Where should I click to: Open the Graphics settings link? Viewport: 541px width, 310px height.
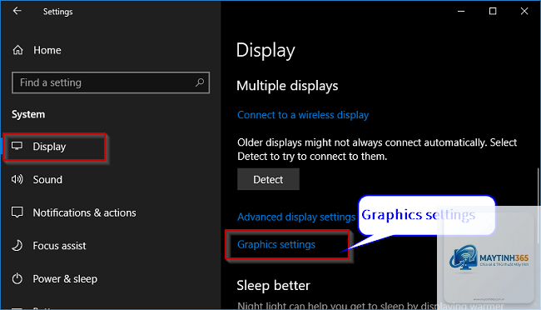coord(276,245)
